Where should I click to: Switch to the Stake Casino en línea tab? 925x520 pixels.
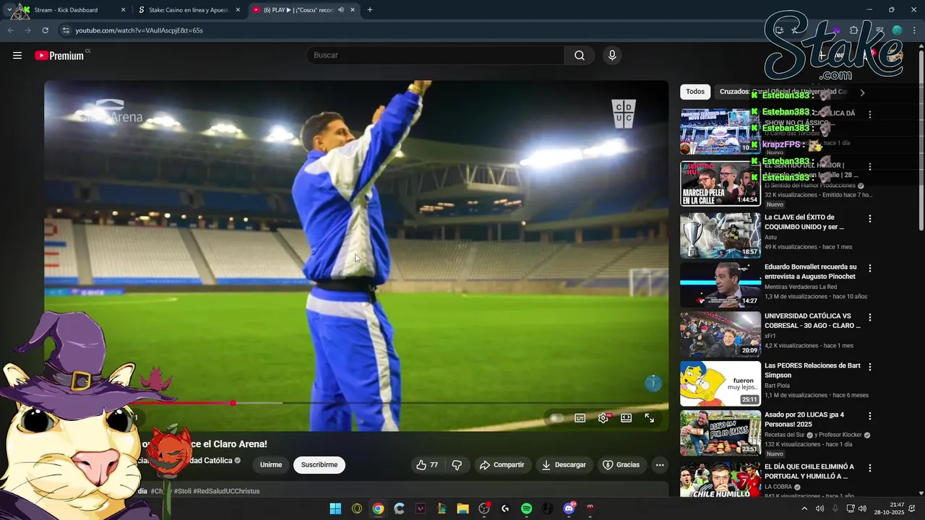point(189,10)
